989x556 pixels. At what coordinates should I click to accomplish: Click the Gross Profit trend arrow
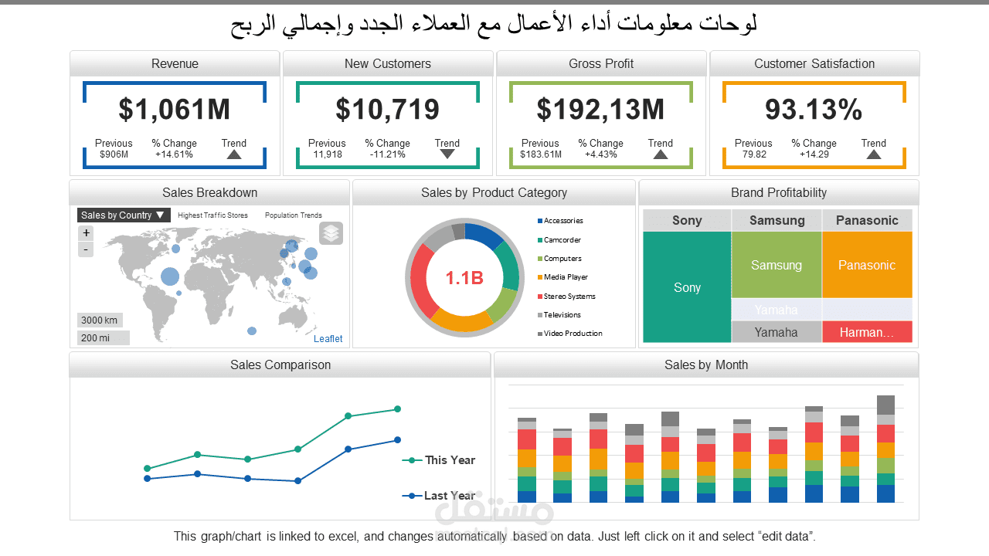660,154
